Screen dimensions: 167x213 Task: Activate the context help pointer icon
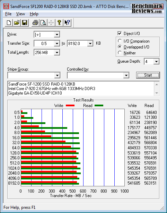[67, 23]
